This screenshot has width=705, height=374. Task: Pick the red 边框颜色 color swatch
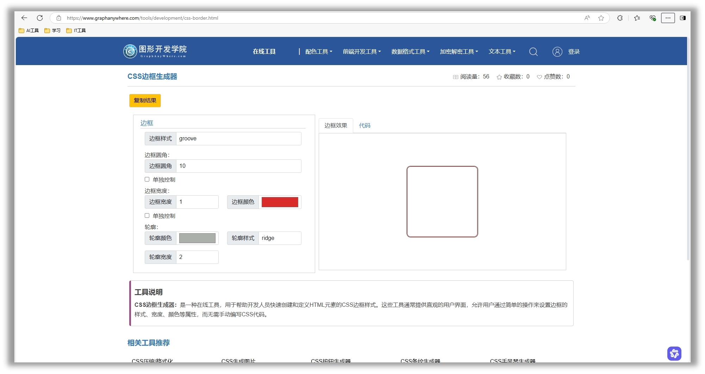(x=280, y=202)
